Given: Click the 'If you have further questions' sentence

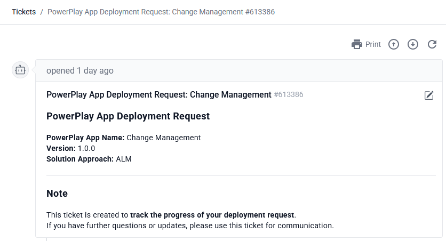Looking at the screenshot, I should [x=190, y=226].
